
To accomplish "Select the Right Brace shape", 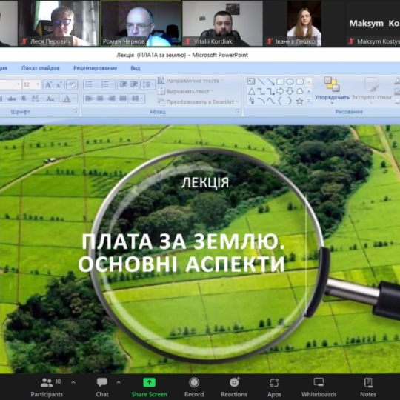I will pos(290,101).
